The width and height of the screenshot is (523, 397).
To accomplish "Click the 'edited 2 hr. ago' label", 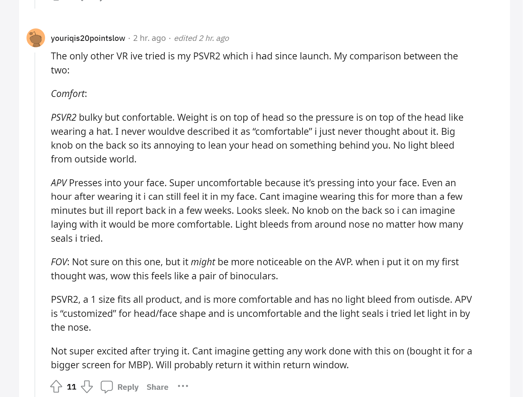I will (x=202, y=38).
